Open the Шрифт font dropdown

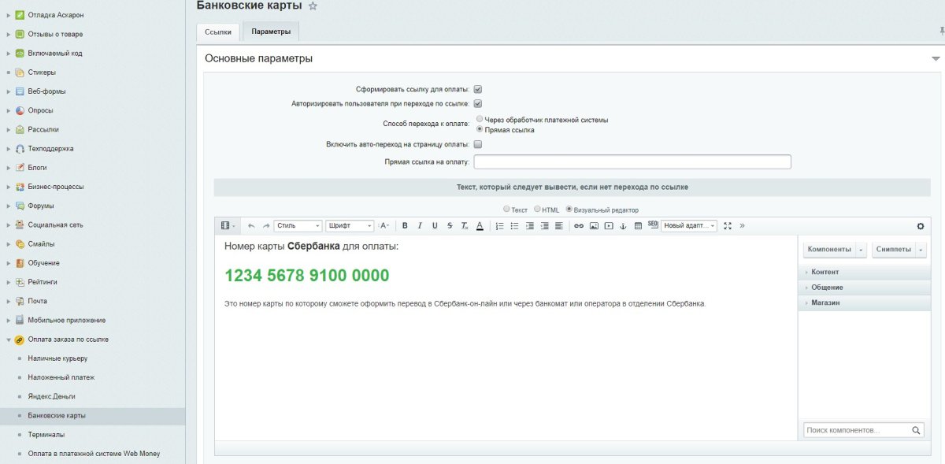point(349,226)
